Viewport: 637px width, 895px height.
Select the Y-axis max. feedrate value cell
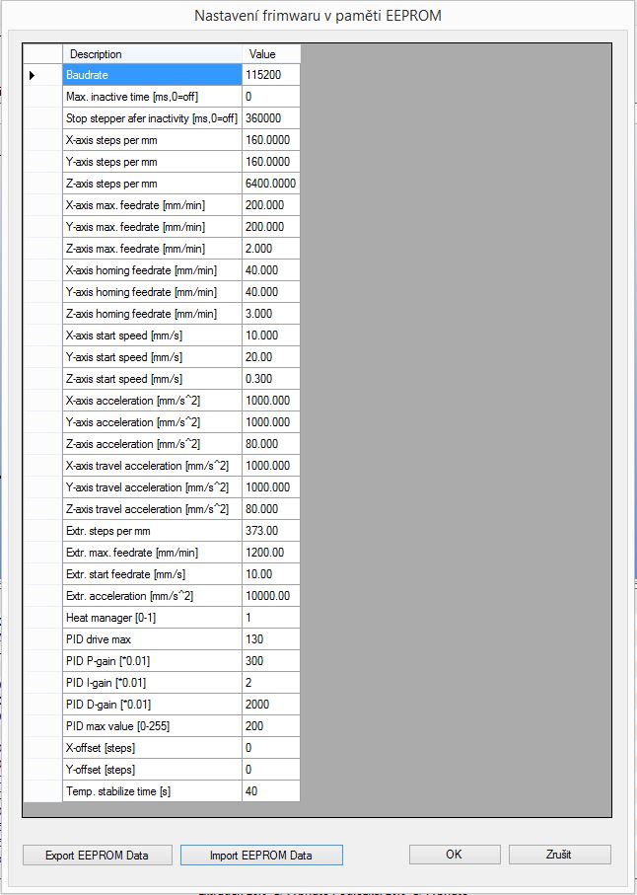pyautogui.click(x=270, y=227)
